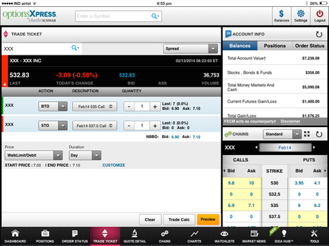Change Feb14 537.5 Call contract selector
Viewport: 329px width, 246px height.
point(95,126)
